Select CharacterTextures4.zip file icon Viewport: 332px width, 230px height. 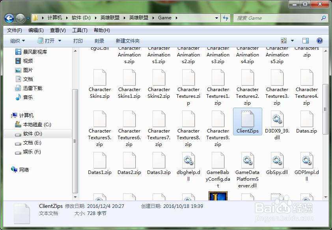coord(307,77)
